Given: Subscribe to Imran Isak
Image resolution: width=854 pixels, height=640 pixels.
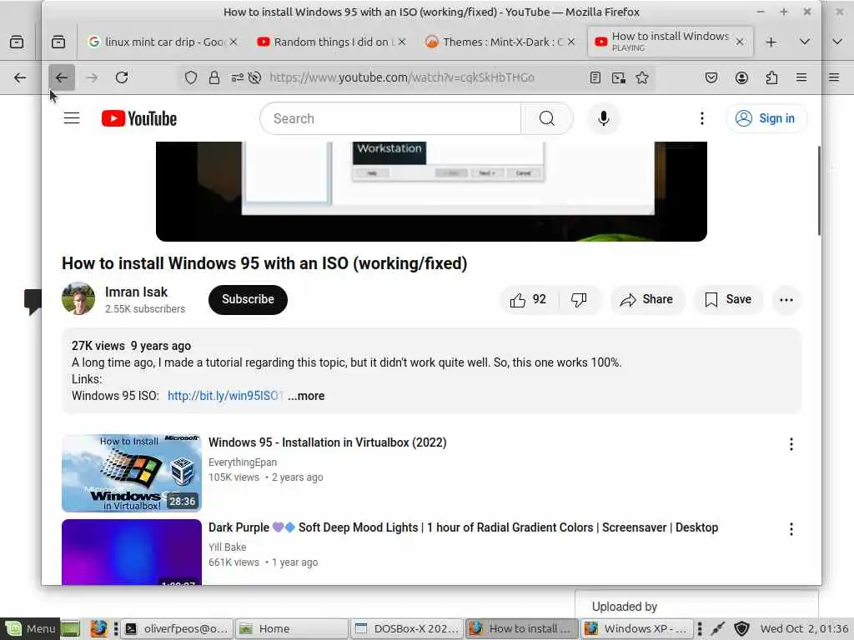Looking at the screenshot, I should click(x=248, y=299).
